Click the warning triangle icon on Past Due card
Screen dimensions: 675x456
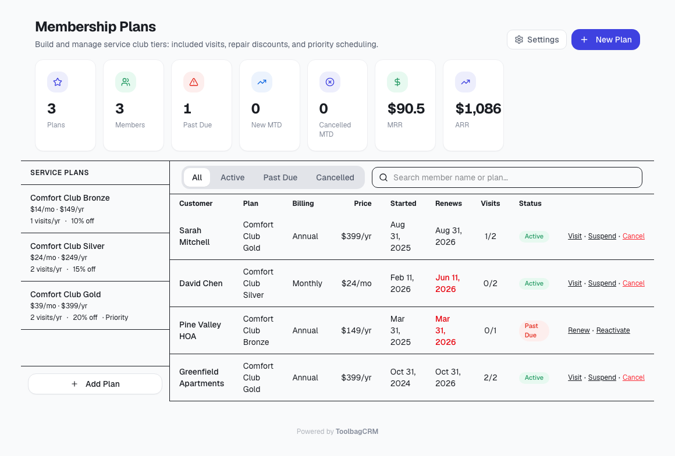(x=194, y=82)
